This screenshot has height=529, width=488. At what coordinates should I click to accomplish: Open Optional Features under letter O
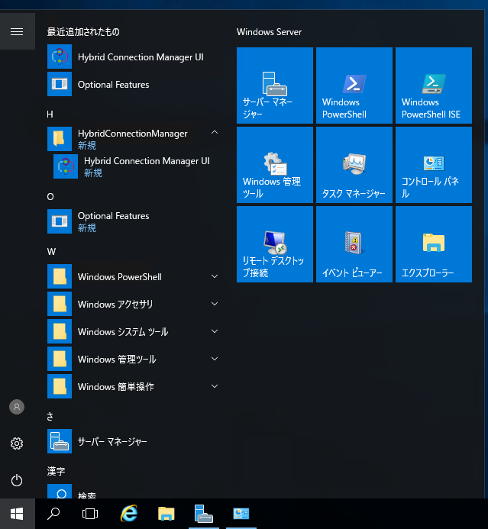pyautogui.click(x=134, y=221)
